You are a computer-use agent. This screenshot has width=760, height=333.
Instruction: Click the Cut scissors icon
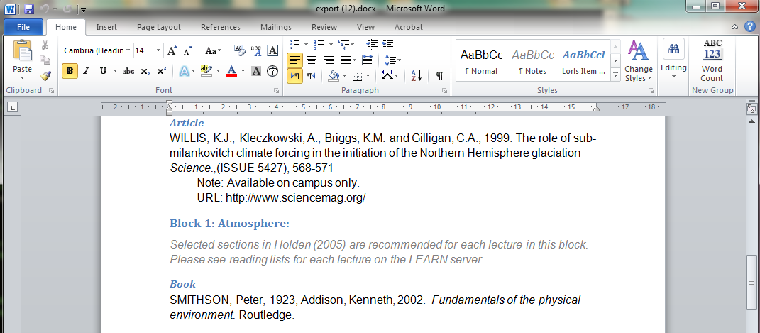pos(45,46)
